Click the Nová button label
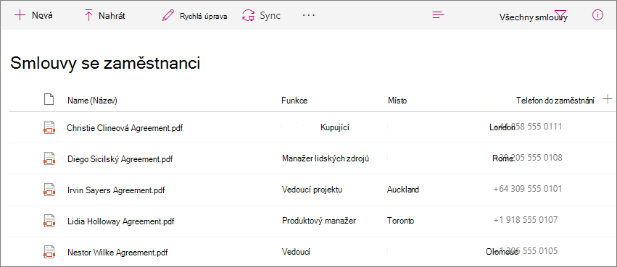The image size is (617, 267). 42,16
